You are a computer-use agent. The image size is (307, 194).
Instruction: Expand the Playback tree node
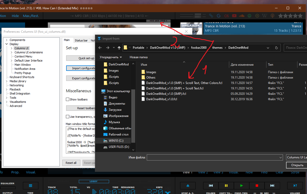(6, 89)
